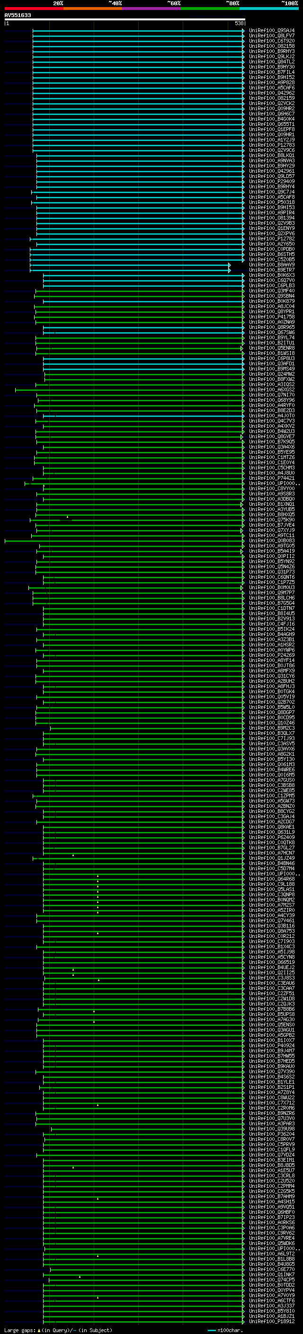Click label UniRef100_Q05VI9
This screenshot has width=303, height=1334.
click(x=271, y=697)
